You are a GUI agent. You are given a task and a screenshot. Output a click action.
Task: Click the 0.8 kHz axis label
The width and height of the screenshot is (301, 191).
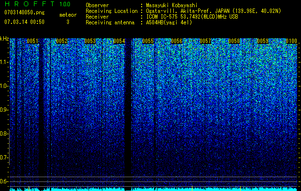click(3, 134)
